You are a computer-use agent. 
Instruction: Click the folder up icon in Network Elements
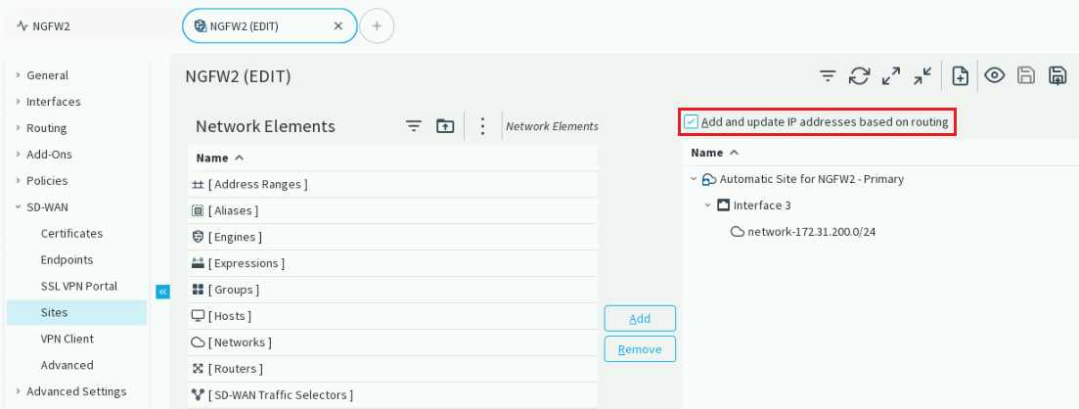(445, 126)
